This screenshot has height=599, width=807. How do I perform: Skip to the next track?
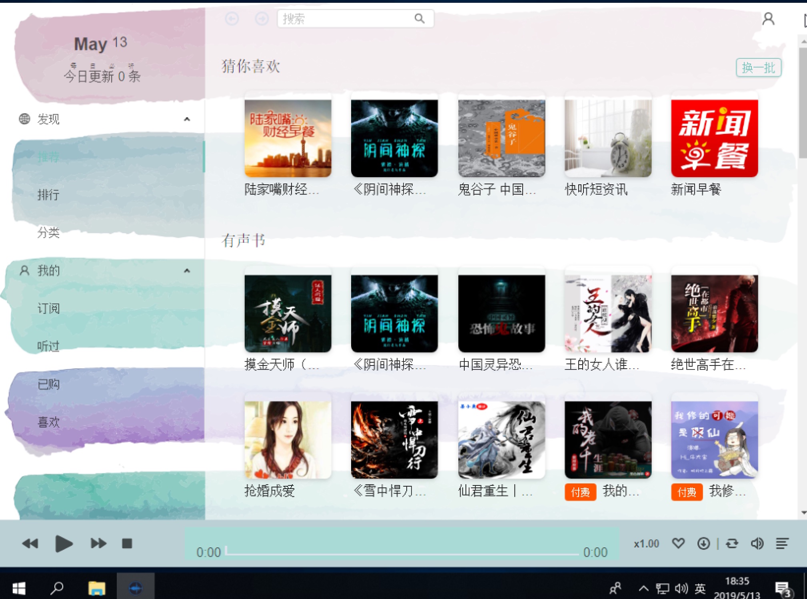point(98,543)
